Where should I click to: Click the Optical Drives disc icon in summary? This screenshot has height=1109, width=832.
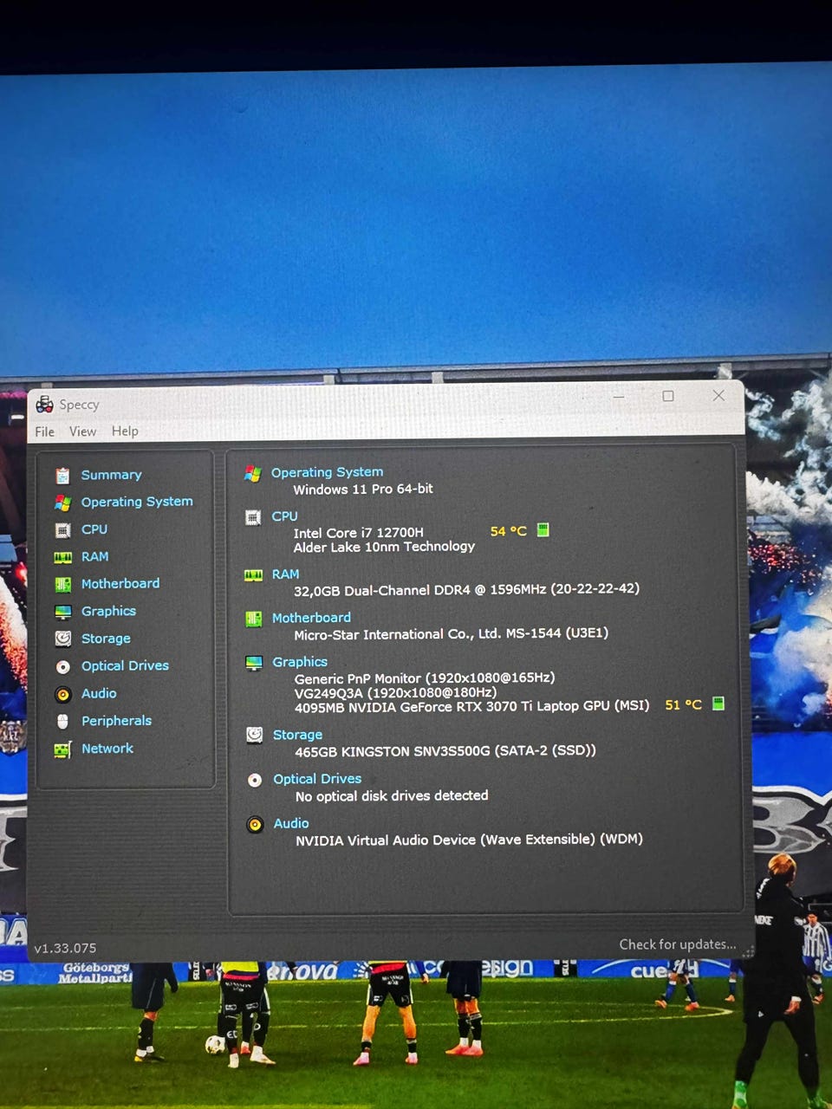(255, 780)
